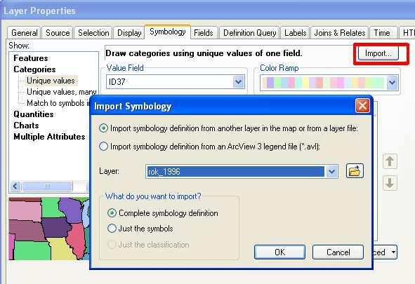Move value down with the down arrow
This screenshot has width=415, height=284.
pyautogui.click(x=390, y=183)
